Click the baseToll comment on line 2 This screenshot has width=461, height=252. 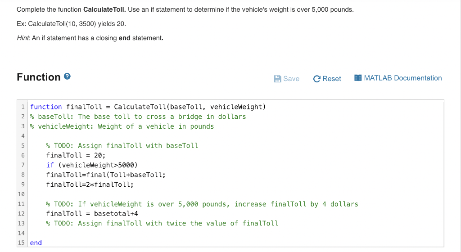coord(138,117)
